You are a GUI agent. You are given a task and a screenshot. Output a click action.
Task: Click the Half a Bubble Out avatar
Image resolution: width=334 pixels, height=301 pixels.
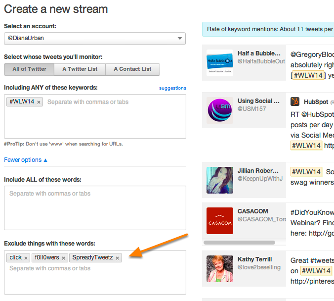(x=219, y=63)
